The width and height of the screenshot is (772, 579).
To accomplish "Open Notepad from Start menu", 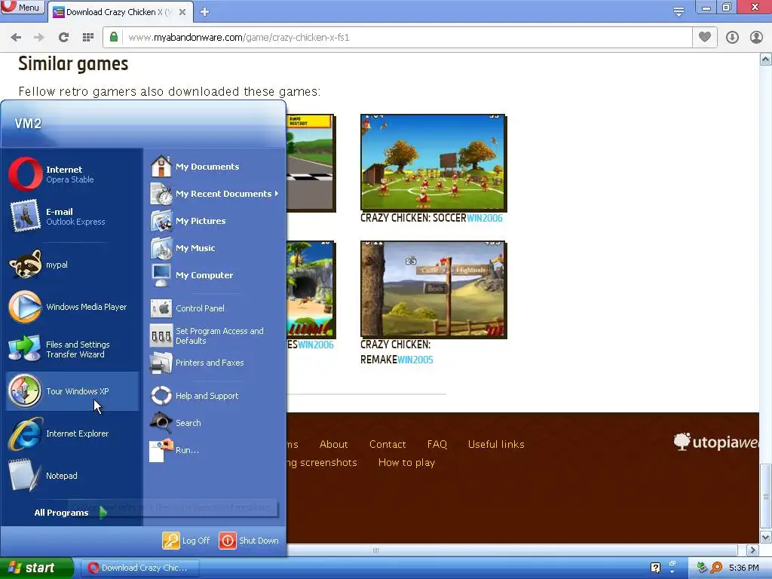I will 72,476.
